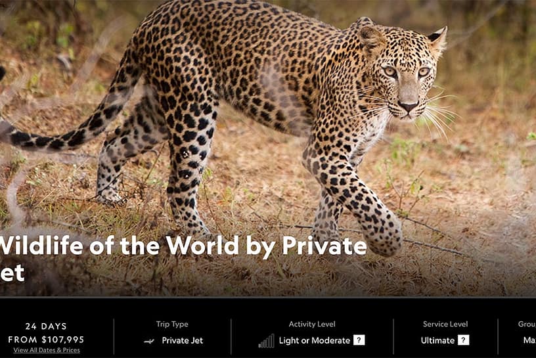
Task: Click the 24 DAYS duration text
Action: [46, 326]
